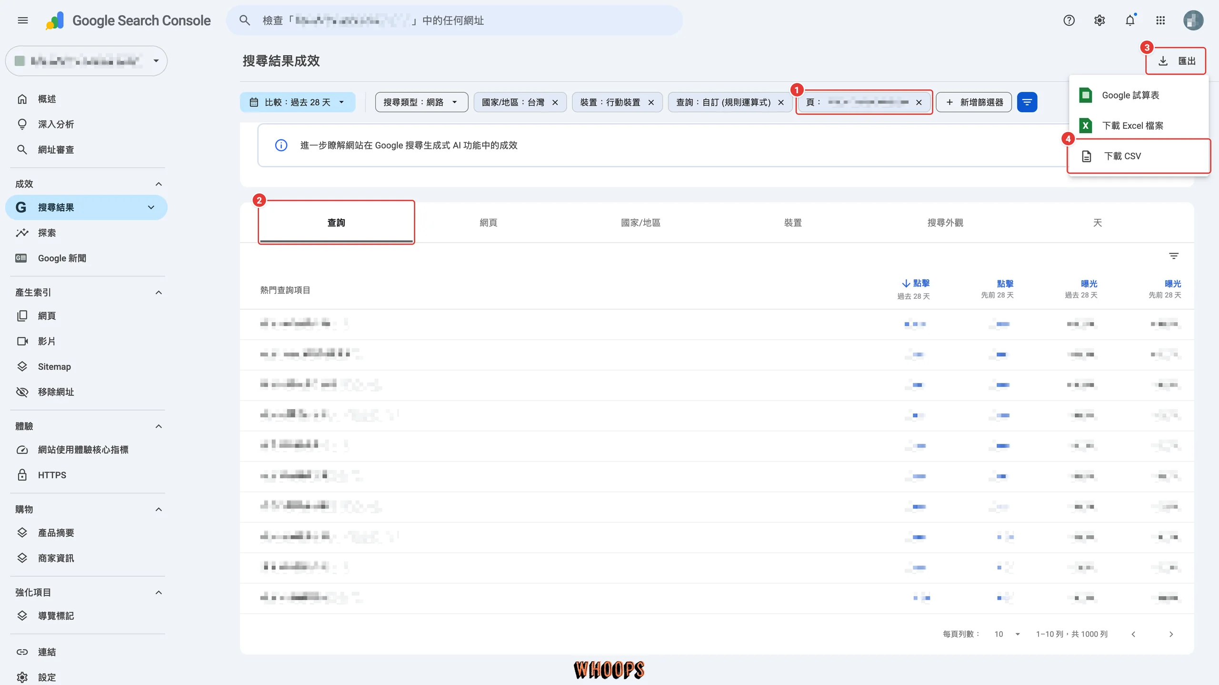
Task: Choose 下載 CSV from export menu
Action: [x=1139, y=156]
